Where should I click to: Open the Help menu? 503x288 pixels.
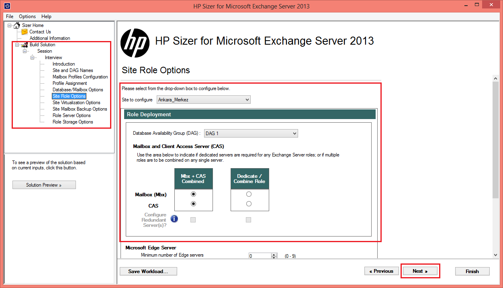46,16
